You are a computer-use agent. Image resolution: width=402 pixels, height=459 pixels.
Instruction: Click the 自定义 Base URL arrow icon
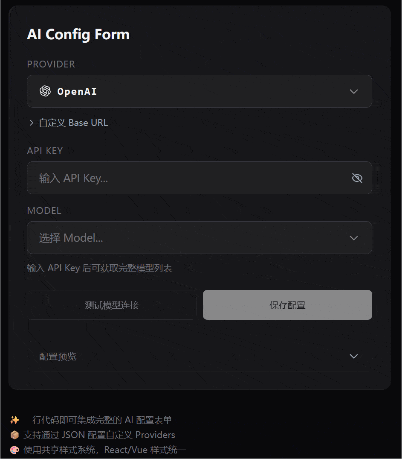[31, 123]
